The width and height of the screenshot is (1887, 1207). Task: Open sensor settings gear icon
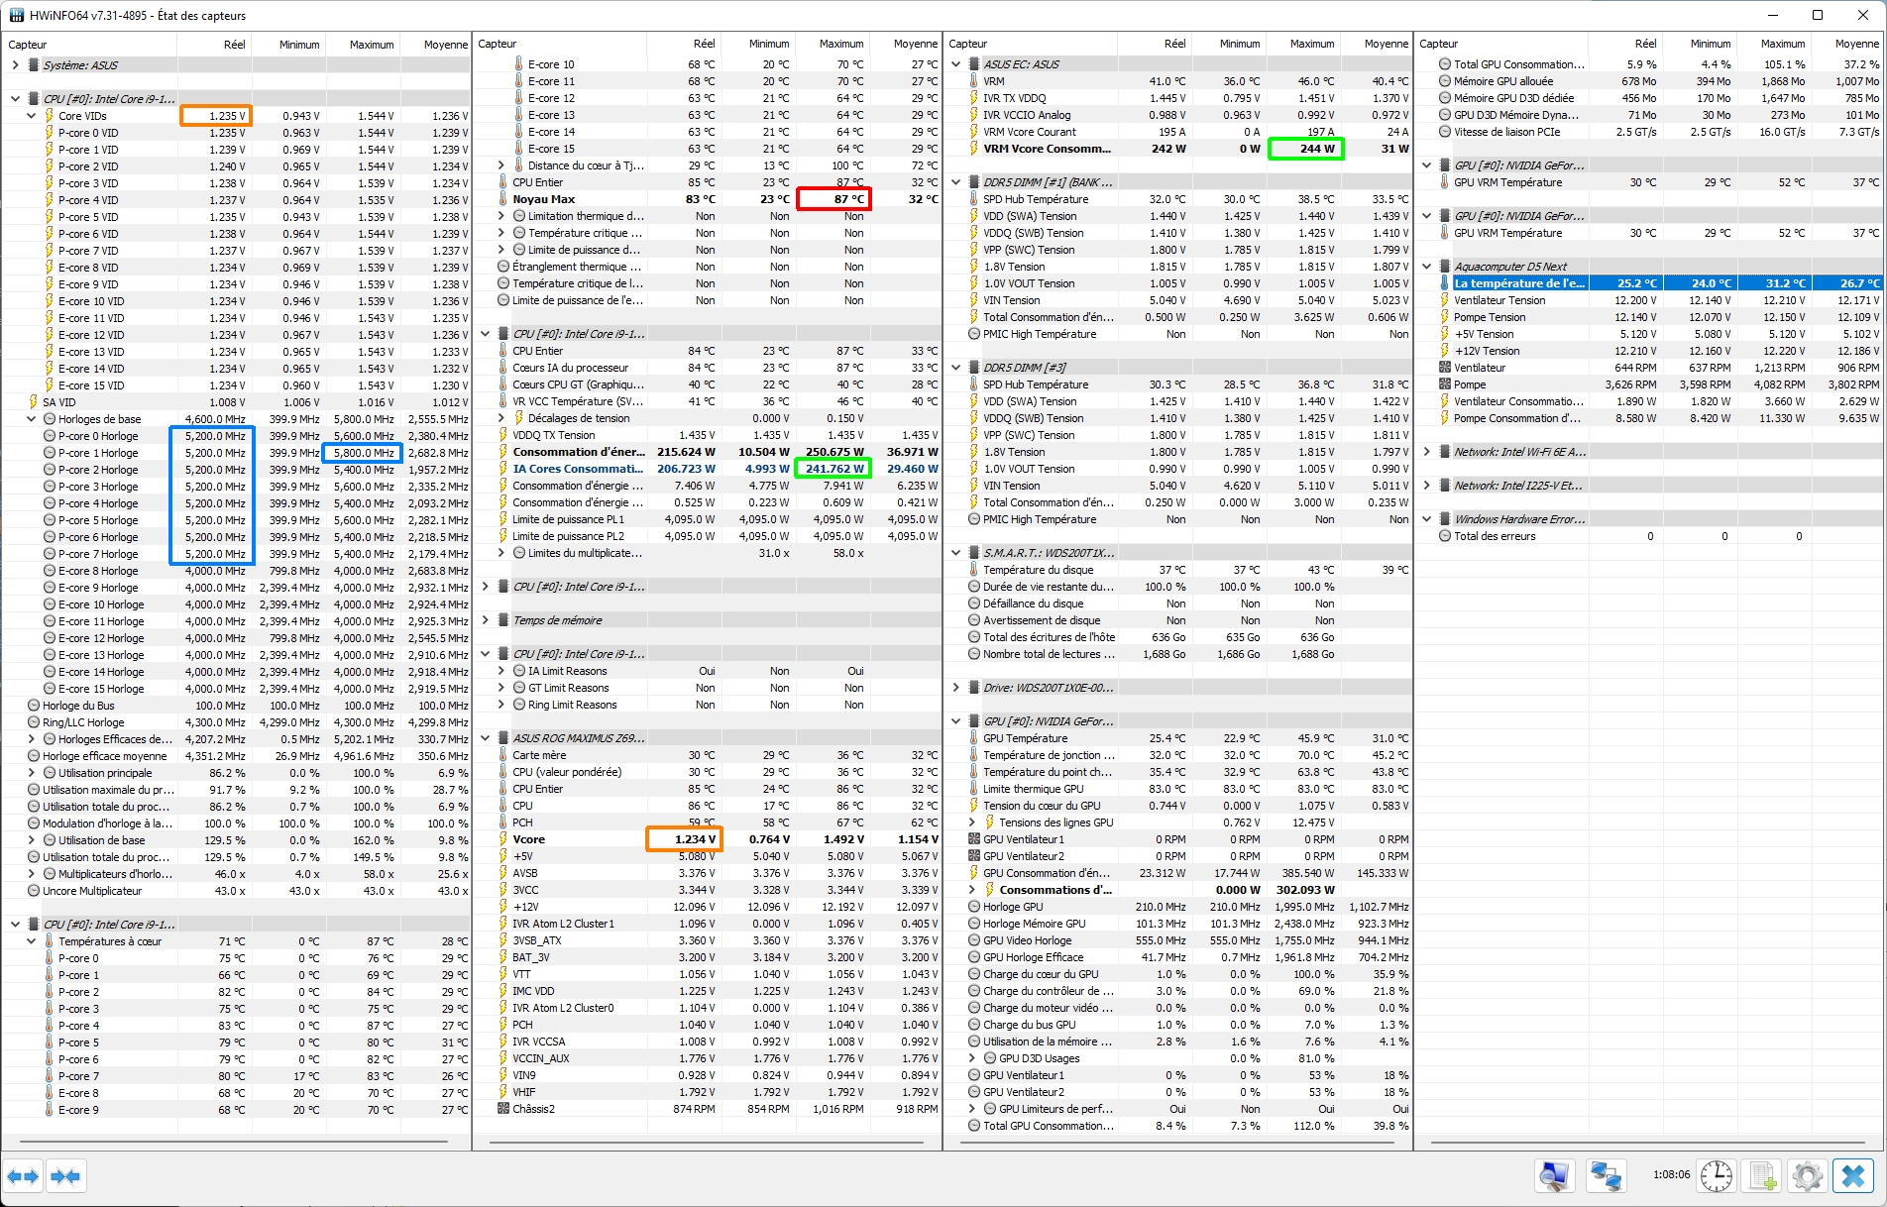[x=1807, y=1176]
